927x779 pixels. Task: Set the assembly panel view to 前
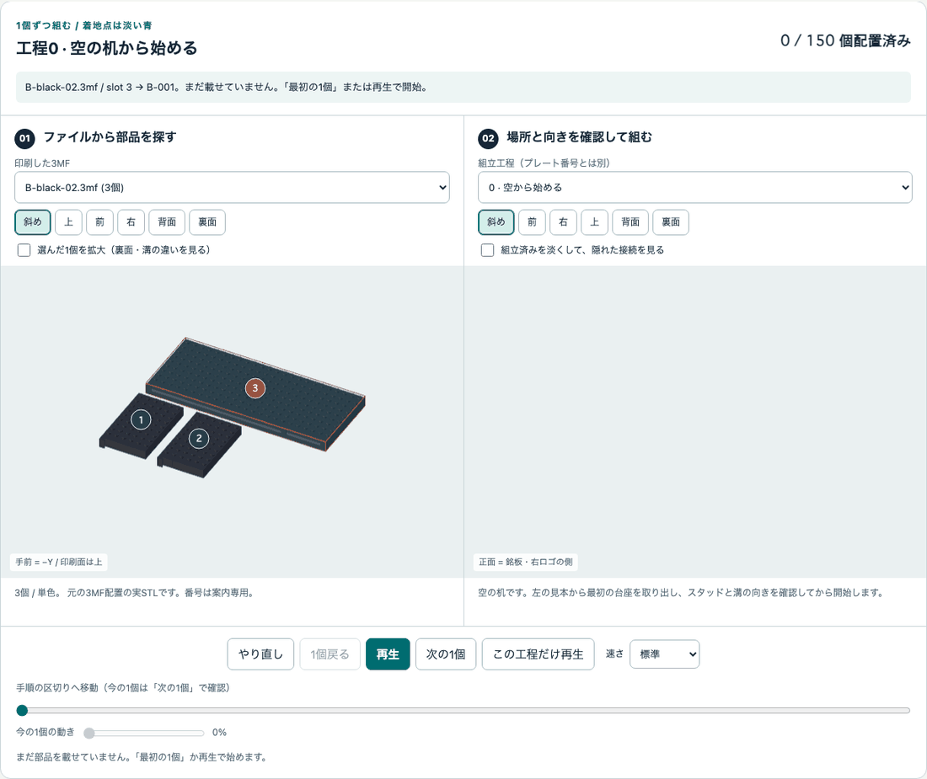tap(532, 222)
